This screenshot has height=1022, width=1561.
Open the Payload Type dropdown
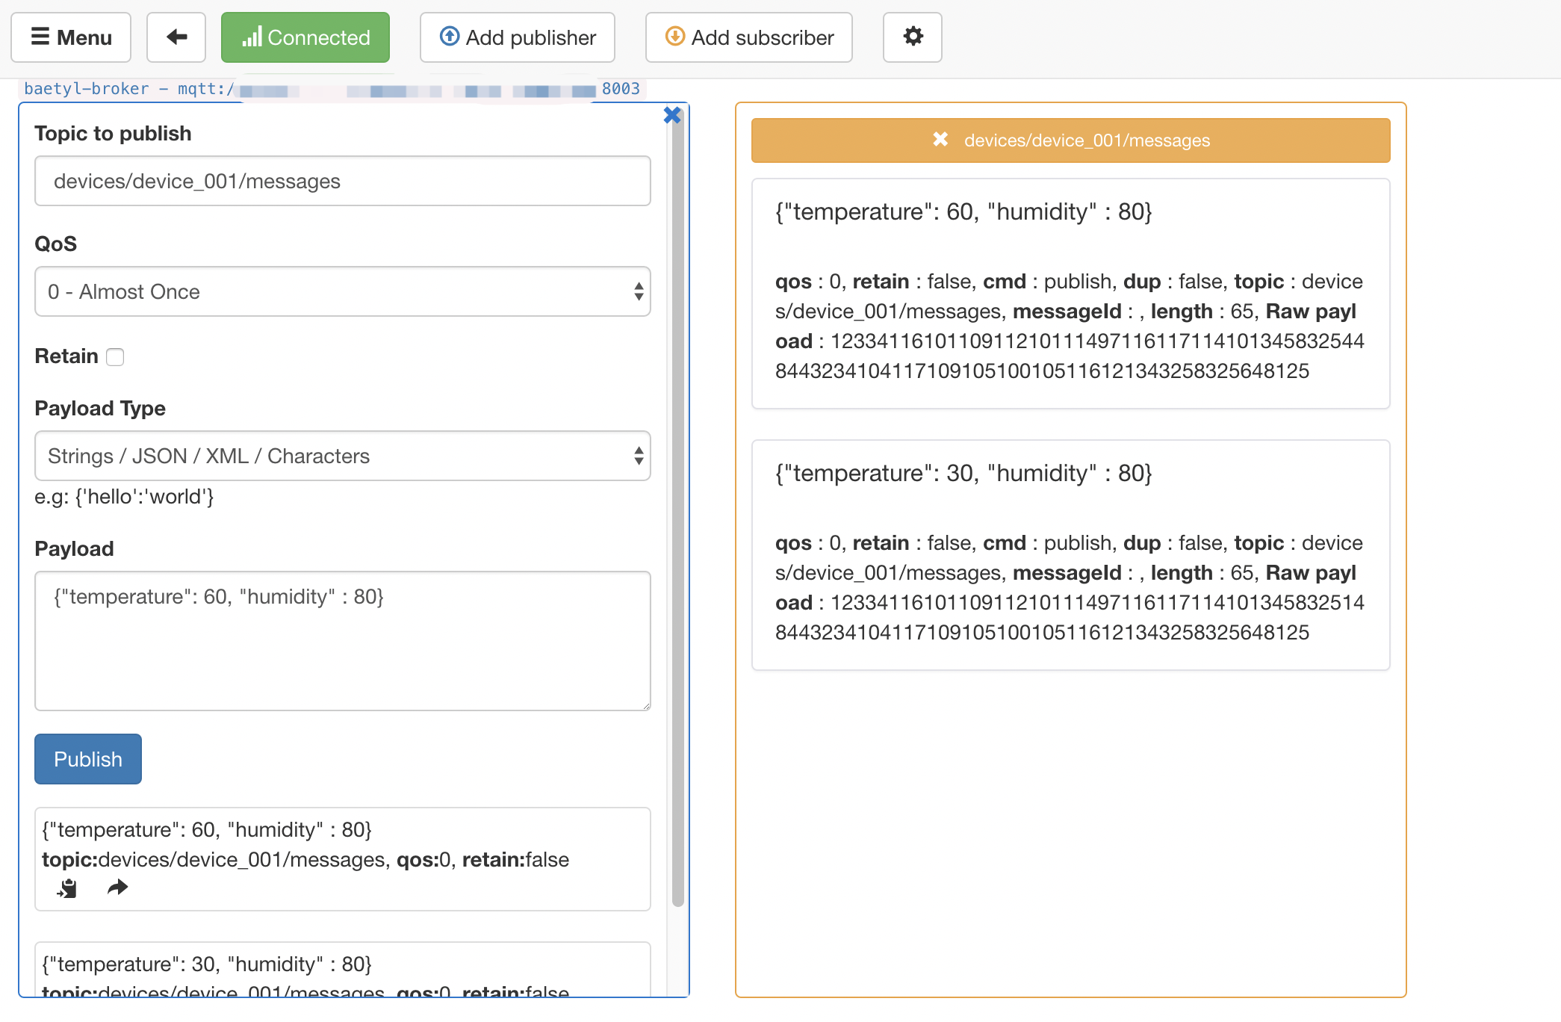343,456
